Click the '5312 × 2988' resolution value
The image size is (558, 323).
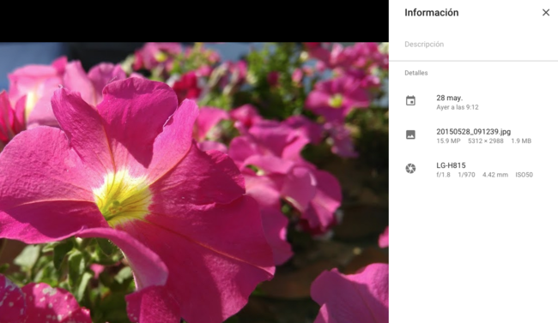(x=485, y=141)
